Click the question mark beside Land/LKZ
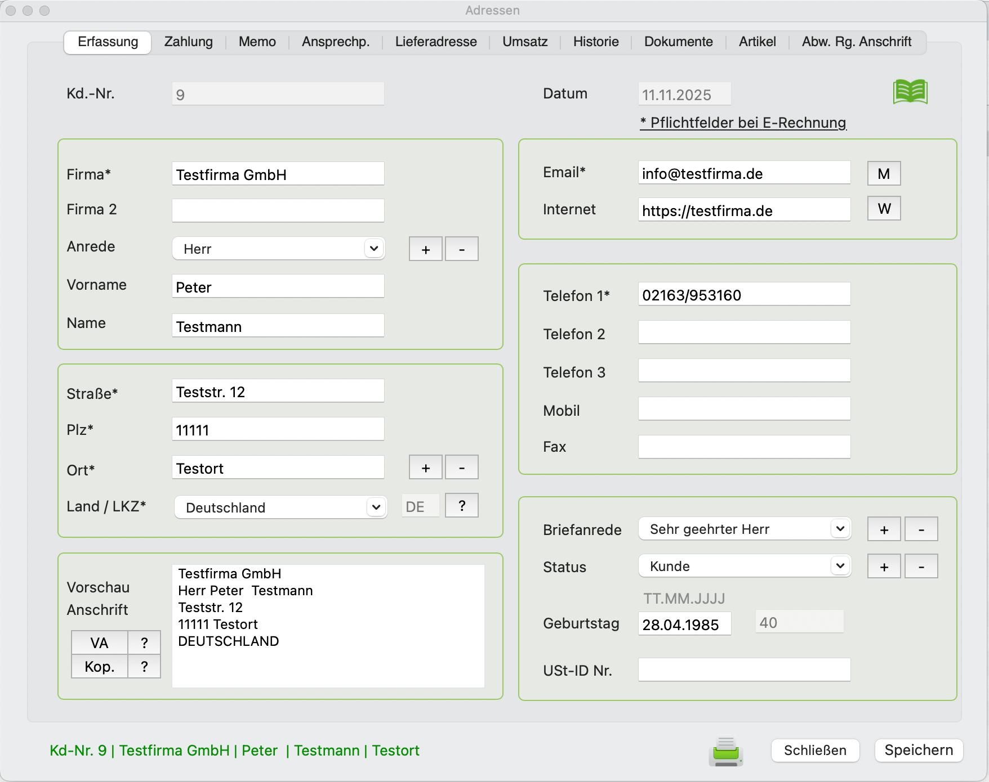This screenshot has width=989, height=782. [x=461, y=506]
